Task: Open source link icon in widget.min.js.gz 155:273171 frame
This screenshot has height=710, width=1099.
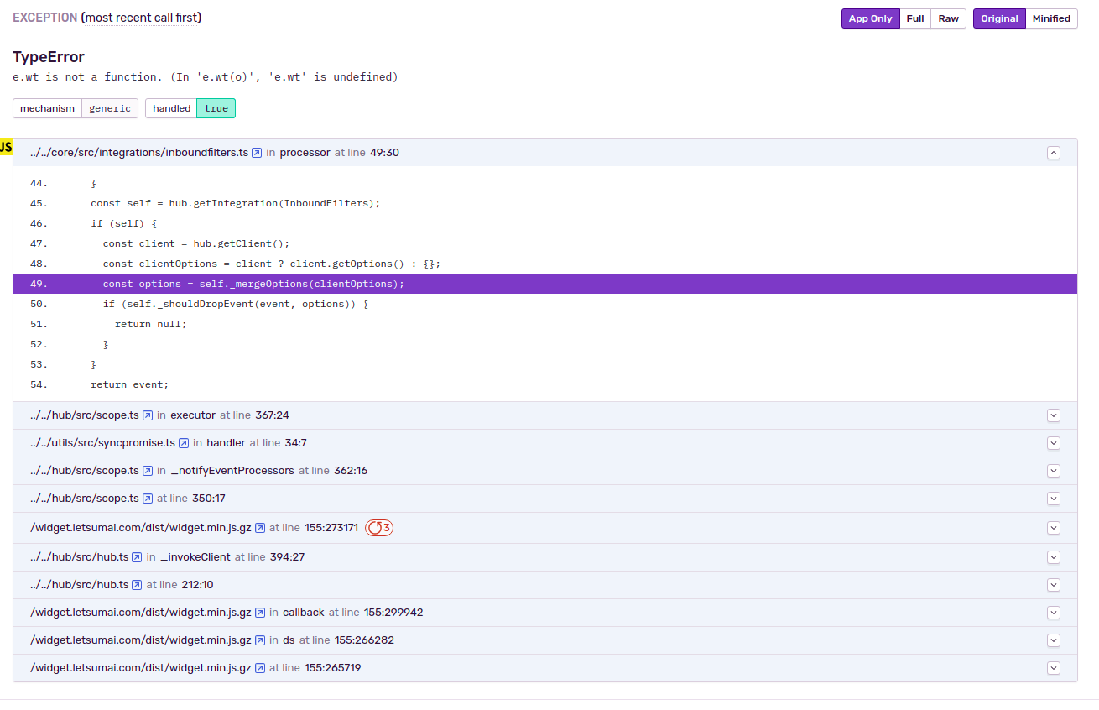Action: point(260,528)
